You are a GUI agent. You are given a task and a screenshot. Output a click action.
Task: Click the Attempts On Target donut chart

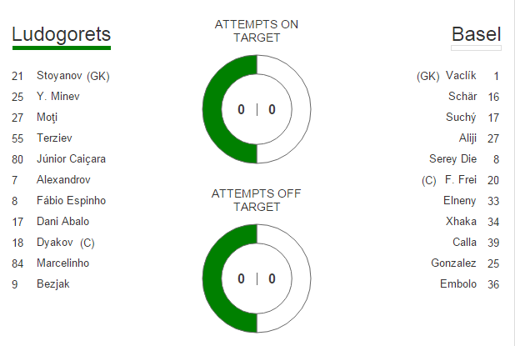(257, 109)
